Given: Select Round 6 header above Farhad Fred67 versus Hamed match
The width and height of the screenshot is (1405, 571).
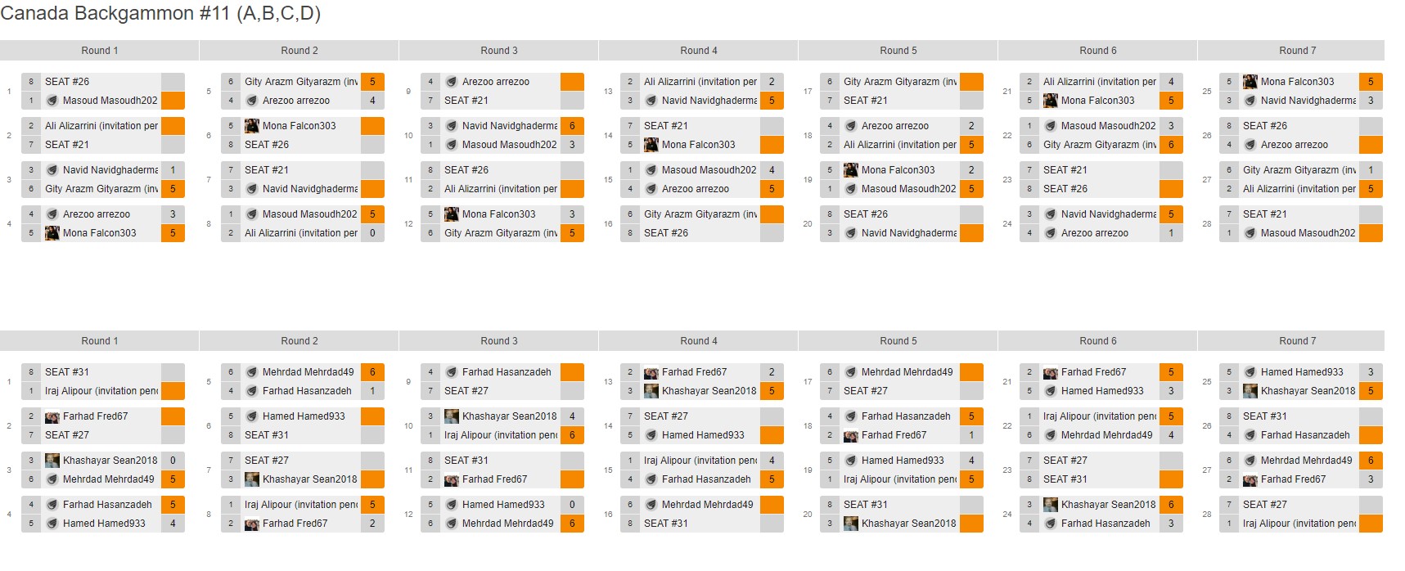Looking at the screenshot, I should (1097, 341).
